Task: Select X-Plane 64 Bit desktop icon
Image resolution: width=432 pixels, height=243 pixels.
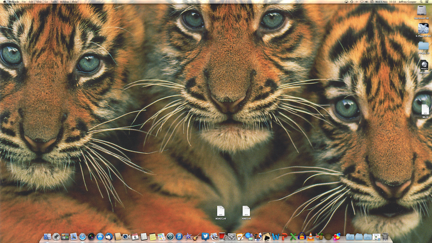Action: (423, 30)
